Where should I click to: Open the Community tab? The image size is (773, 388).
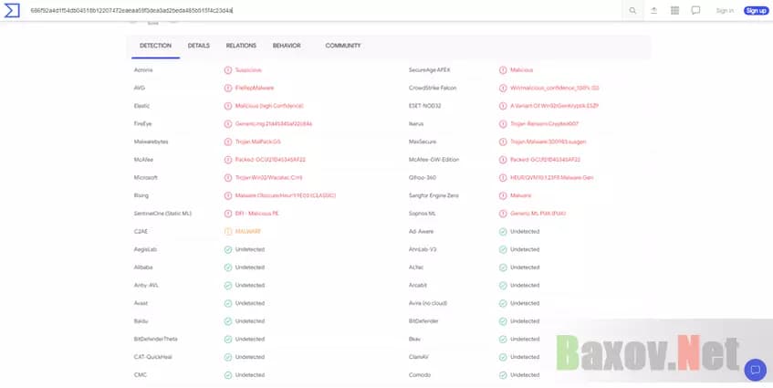343,46
